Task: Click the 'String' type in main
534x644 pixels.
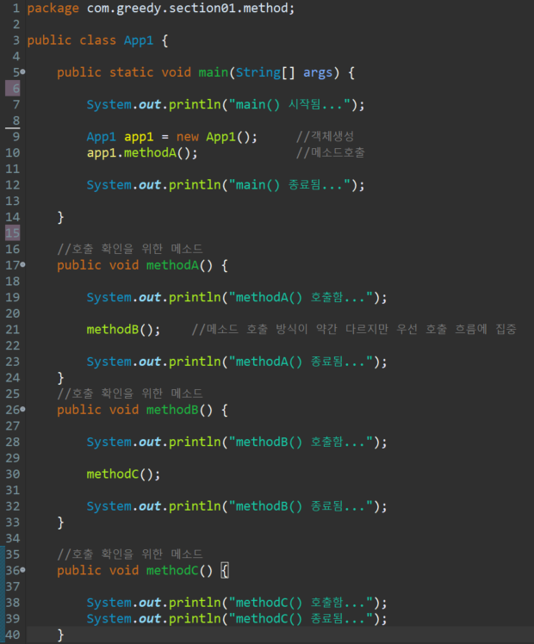Action: click(x=258, y=72)
